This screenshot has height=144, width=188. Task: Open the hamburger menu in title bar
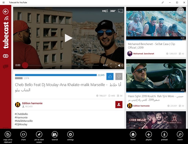click(4, 2)
